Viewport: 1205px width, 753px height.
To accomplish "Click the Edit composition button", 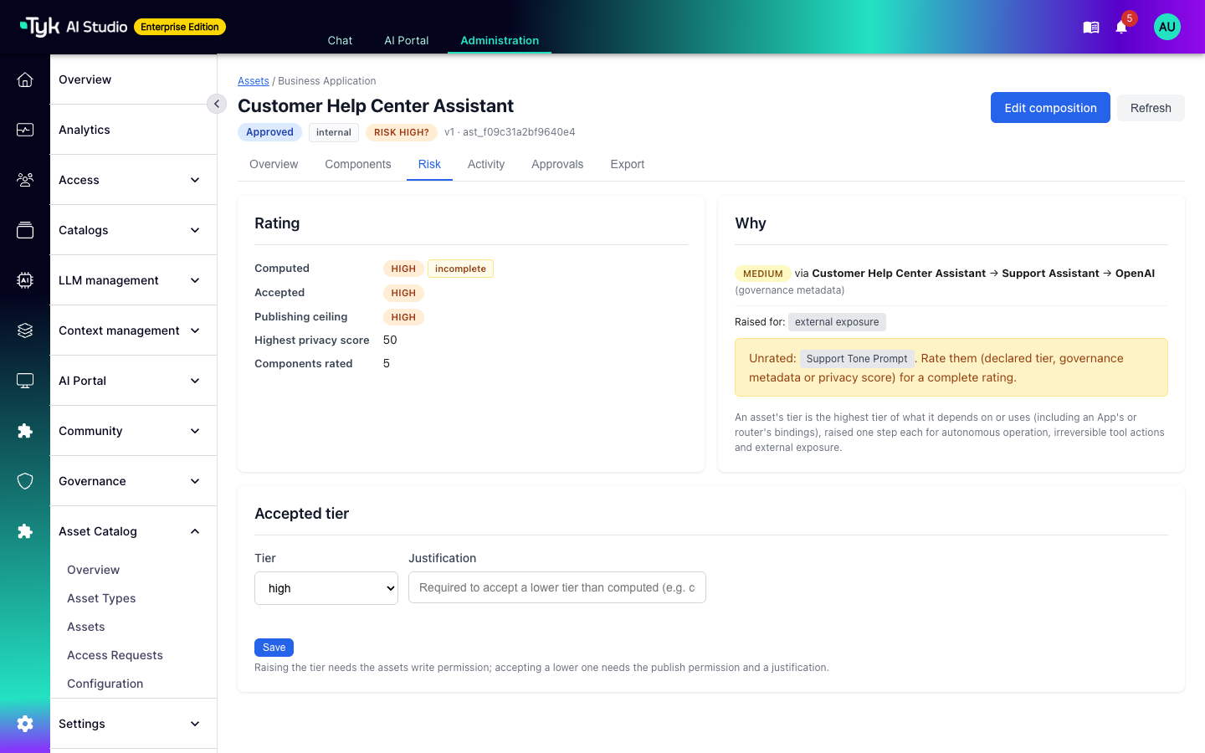I will (x=1050, y=108).
